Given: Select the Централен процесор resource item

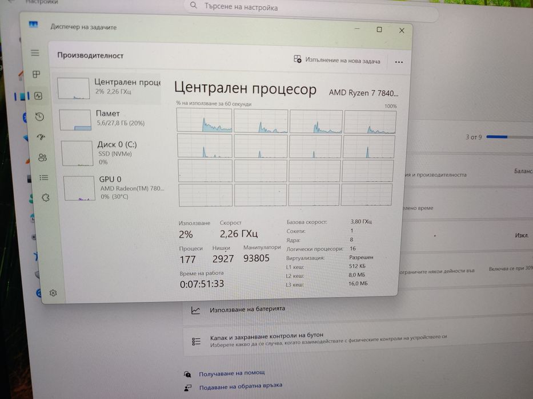Looking at the screenshot, I should click(108, 88).
